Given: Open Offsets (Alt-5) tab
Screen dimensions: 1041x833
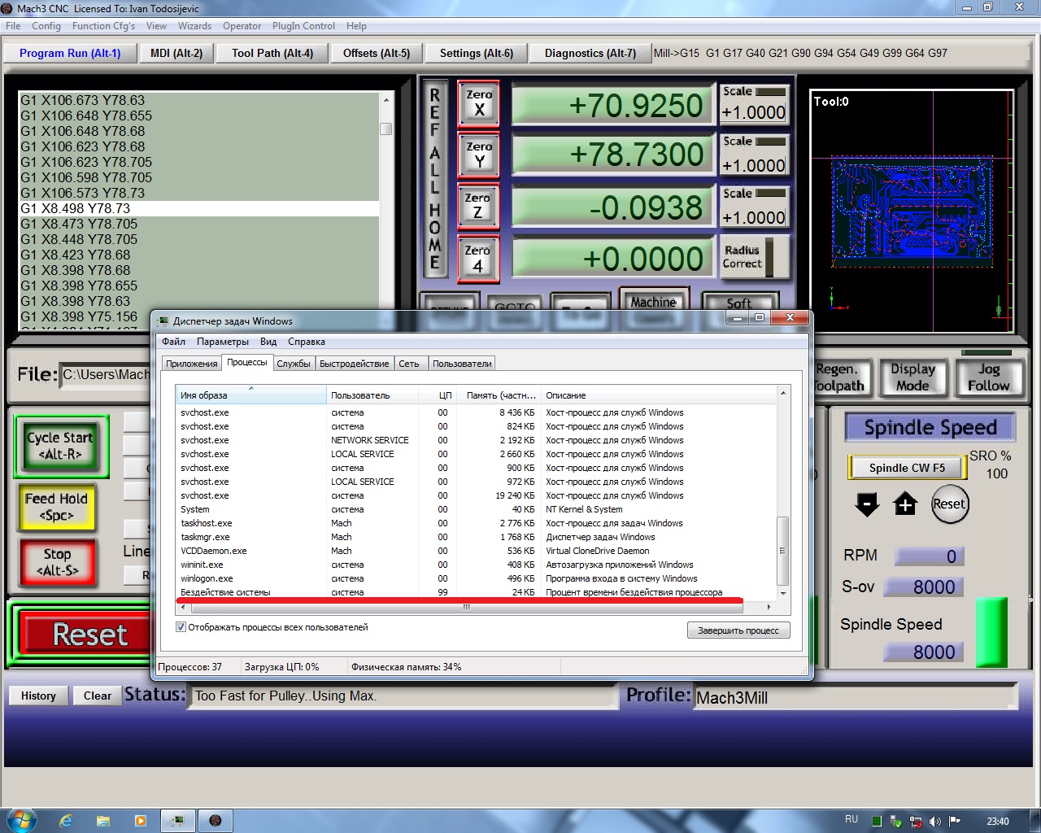Looking at the screenshot, I should tap(377, 54).
